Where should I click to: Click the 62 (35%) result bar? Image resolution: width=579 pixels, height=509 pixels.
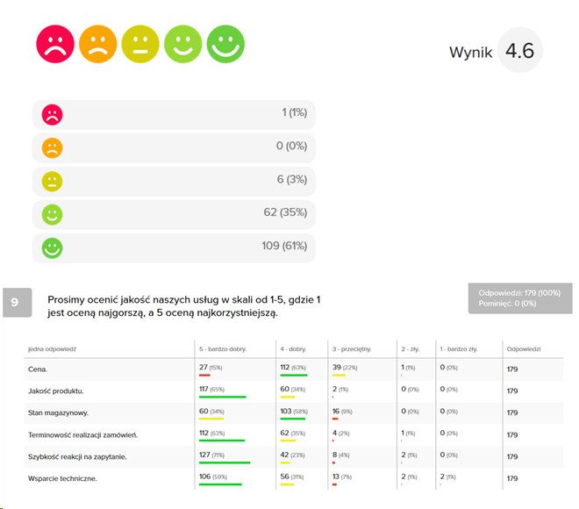[x=174, y=213]
